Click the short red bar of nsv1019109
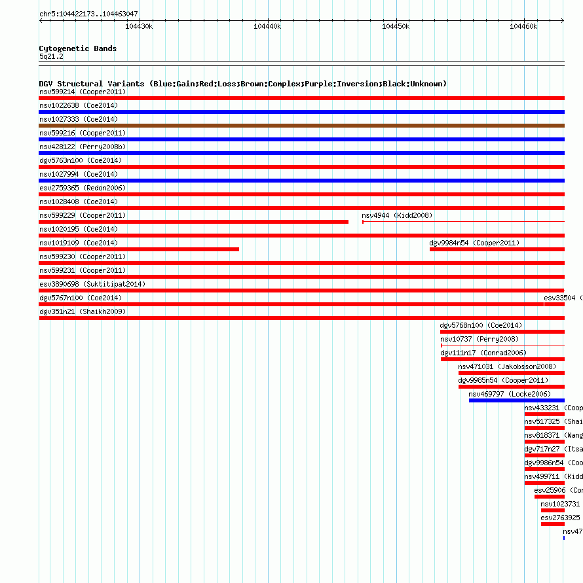This screenshot has height=583, width=583. point(139,249)
